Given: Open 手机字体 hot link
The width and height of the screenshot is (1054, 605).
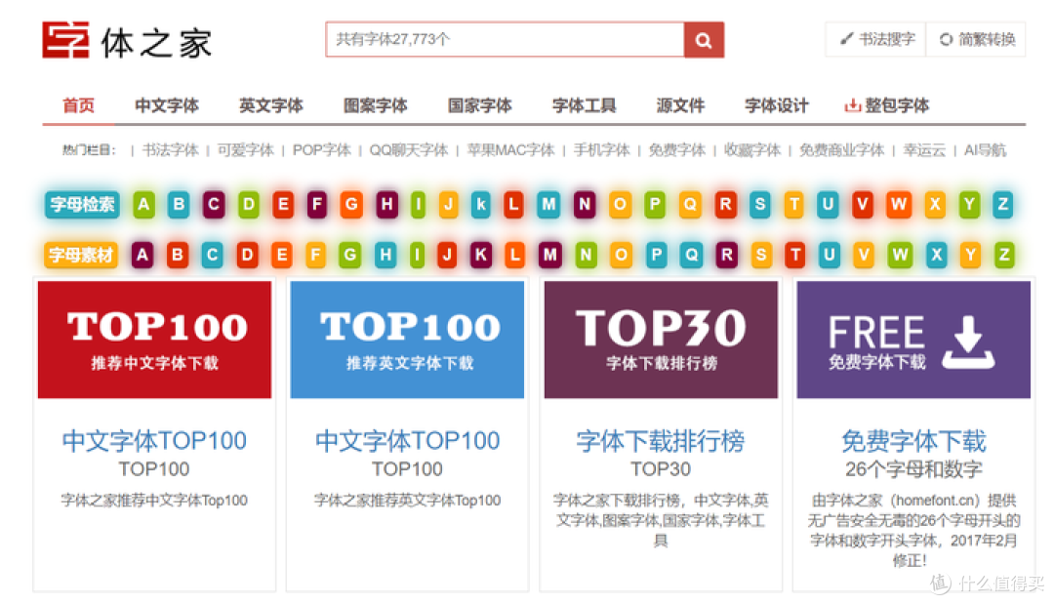Looking at the screenshot, I should tap(601, 150).
